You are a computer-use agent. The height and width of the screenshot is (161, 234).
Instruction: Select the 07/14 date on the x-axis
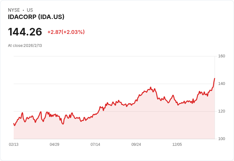pos(95,145)
